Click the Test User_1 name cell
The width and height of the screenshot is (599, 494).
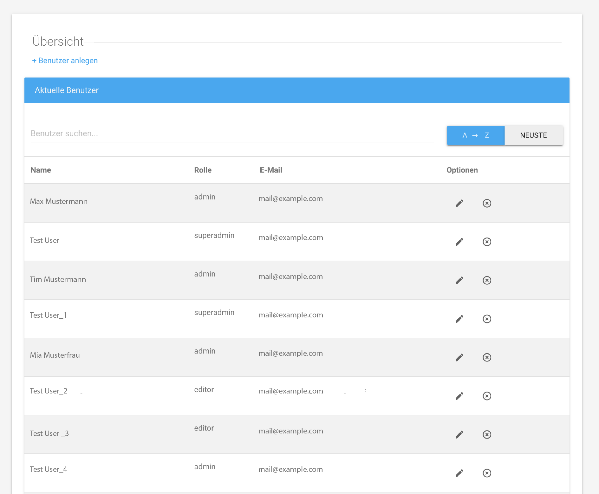[48, 315]
